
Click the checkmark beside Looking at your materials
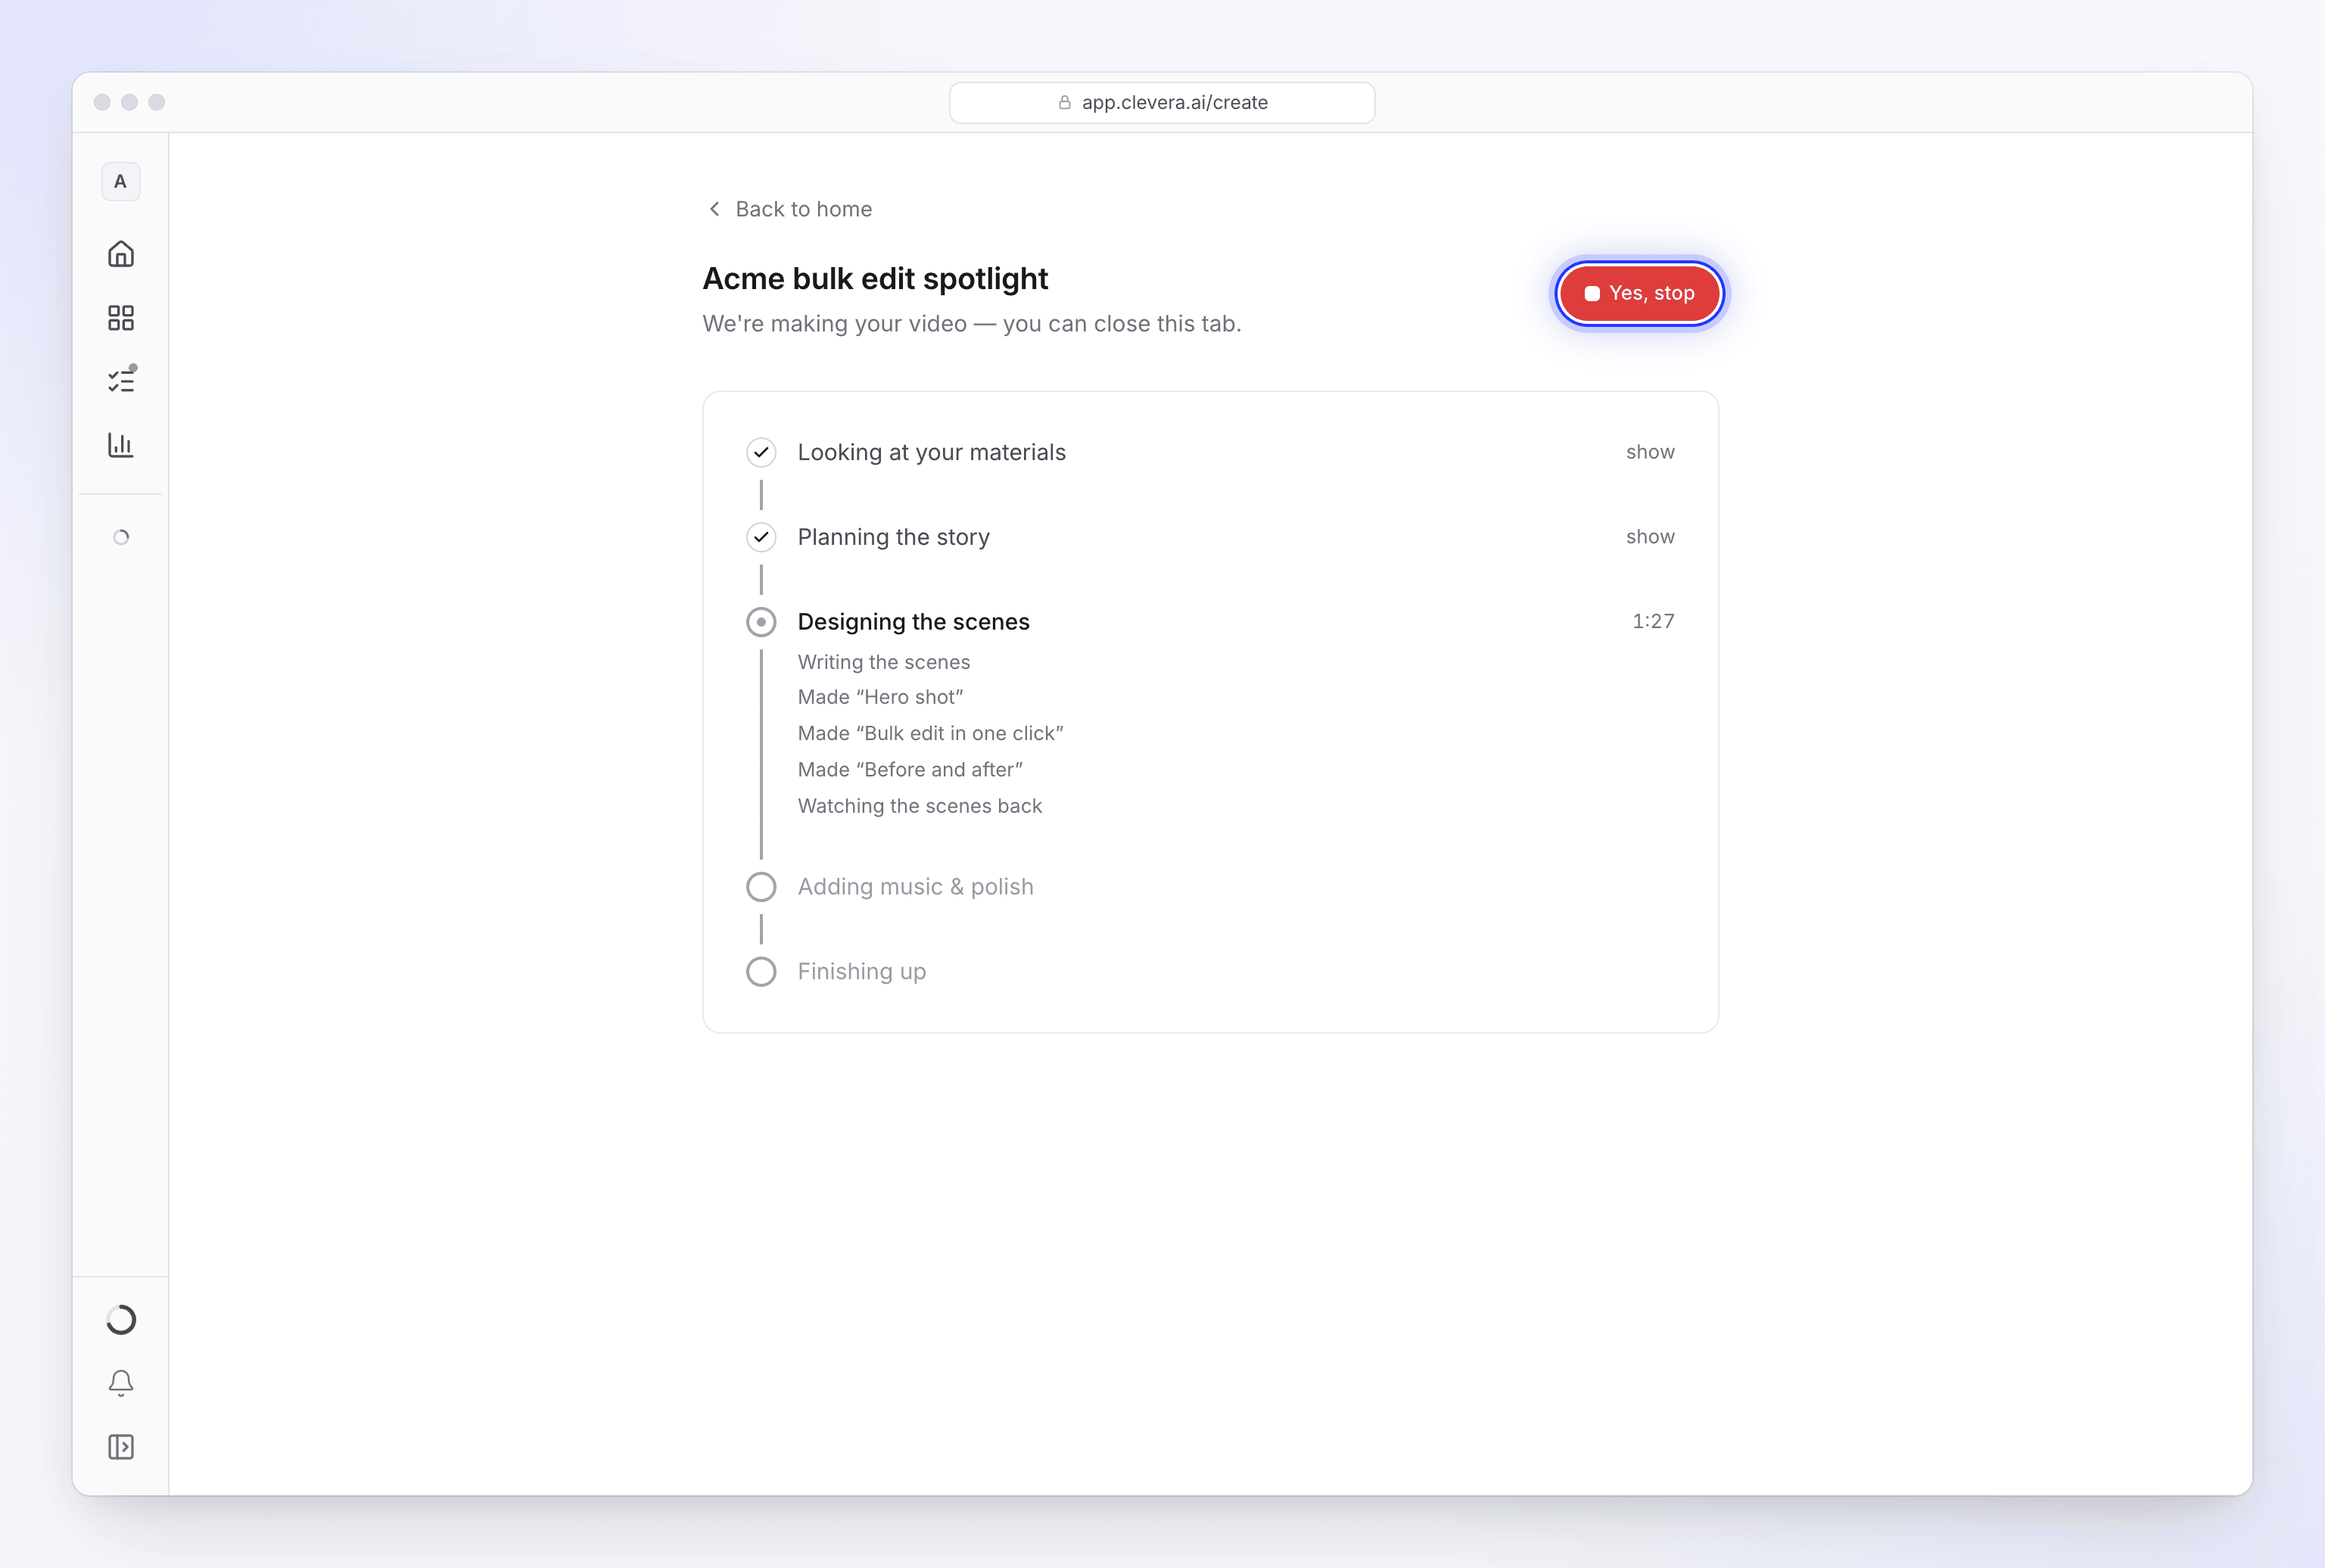761,452
